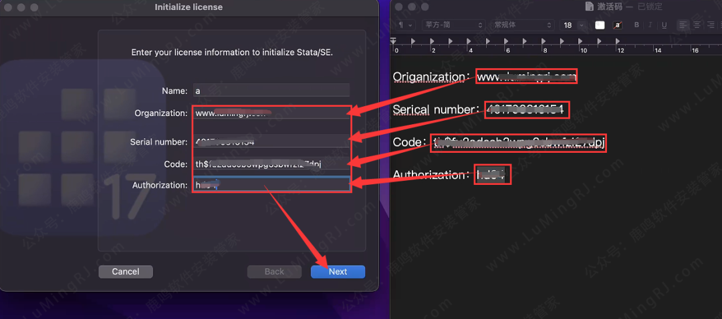
Task: Open the text background color picker
Action: [618, 25]
